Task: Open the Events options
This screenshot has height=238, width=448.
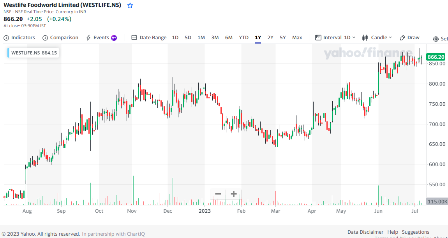Action: (x=98, y=38)
